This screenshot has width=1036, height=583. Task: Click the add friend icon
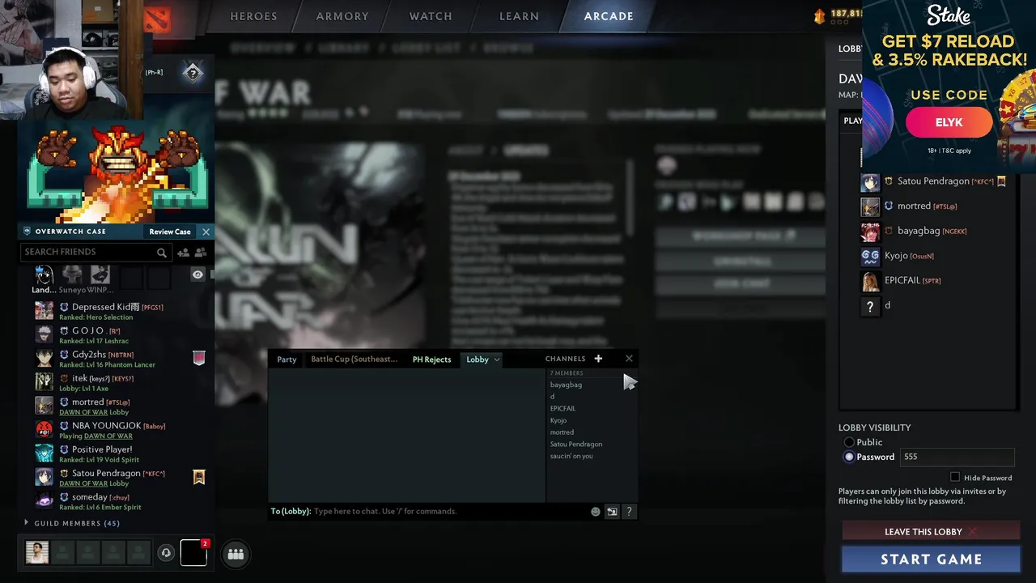click(184, 253)
